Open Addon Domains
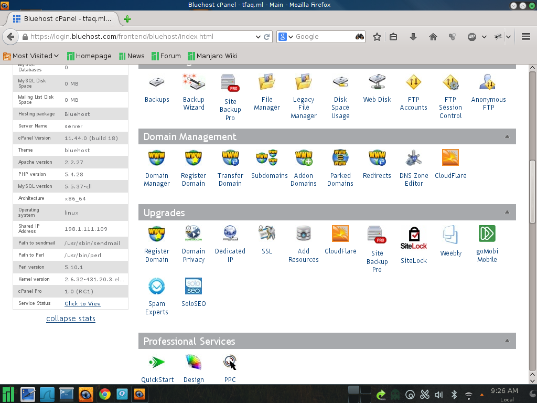 [304, 158]
